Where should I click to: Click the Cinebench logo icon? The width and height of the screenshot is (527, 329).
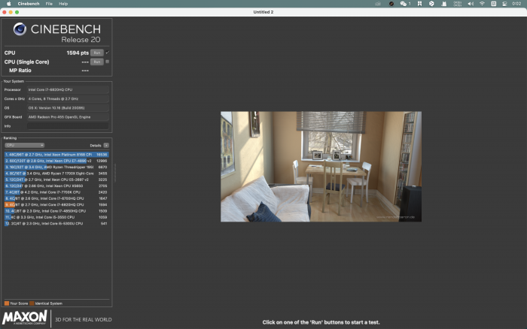(20, 29)
